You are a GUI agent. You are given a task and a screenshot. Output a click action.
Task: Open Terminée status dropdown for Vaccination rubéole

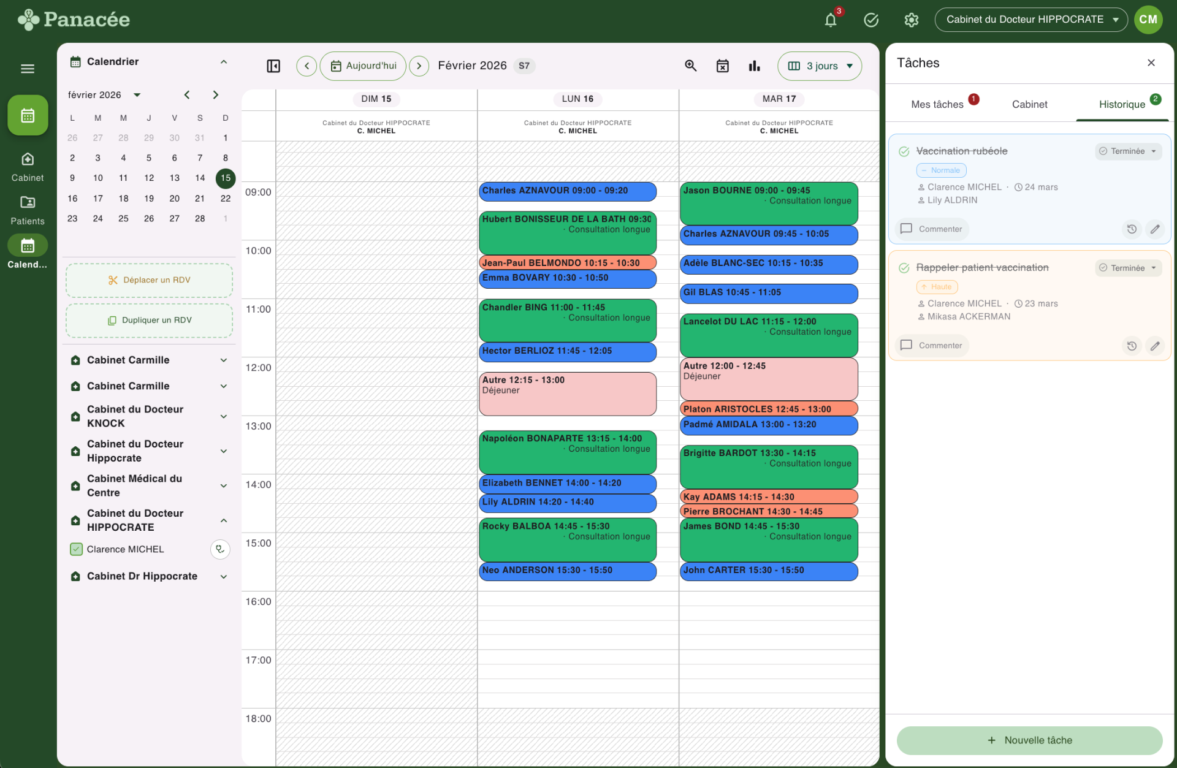(x=1128, y=151)
